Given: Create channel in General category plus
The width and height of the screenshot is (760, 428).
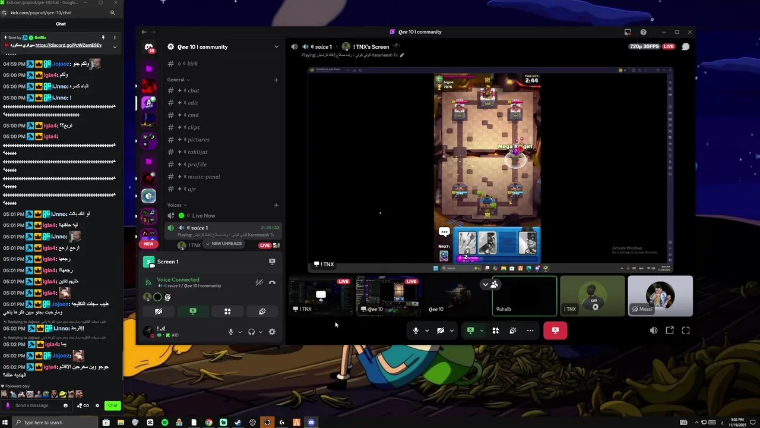Looking at the screenshot, I should [x=276, y=80].
